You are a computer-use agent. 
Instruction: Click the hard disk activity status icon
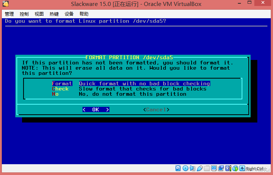tap(178, 168)
